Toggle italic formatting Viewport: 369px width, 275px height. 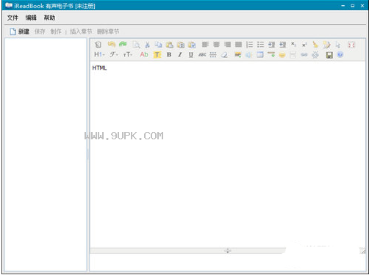180,54
